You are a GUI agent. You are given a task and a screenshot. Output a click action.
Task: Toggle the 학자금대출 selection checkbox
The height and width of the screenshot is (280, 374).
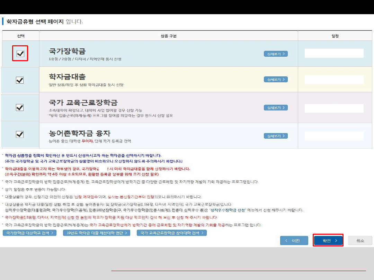click(20, 80)
